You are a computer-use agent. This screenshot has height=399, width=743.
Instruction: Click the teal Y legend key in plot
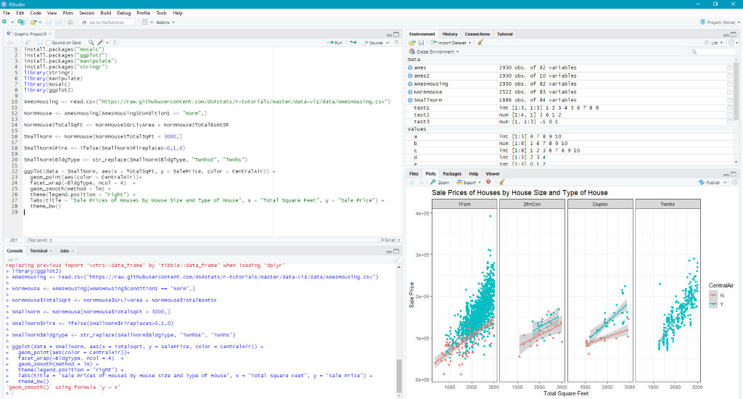coord(713,304)
